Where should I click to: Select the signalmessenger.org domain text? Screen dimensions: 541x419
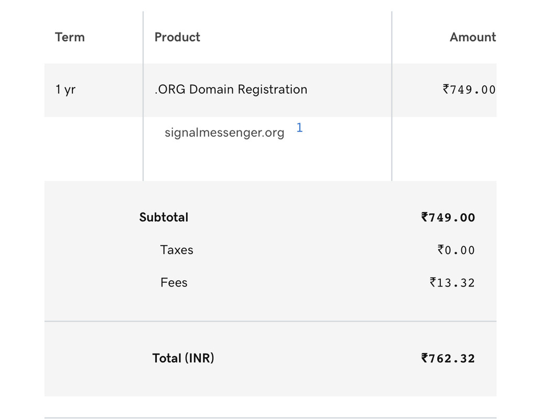click(x=224, y=133)
